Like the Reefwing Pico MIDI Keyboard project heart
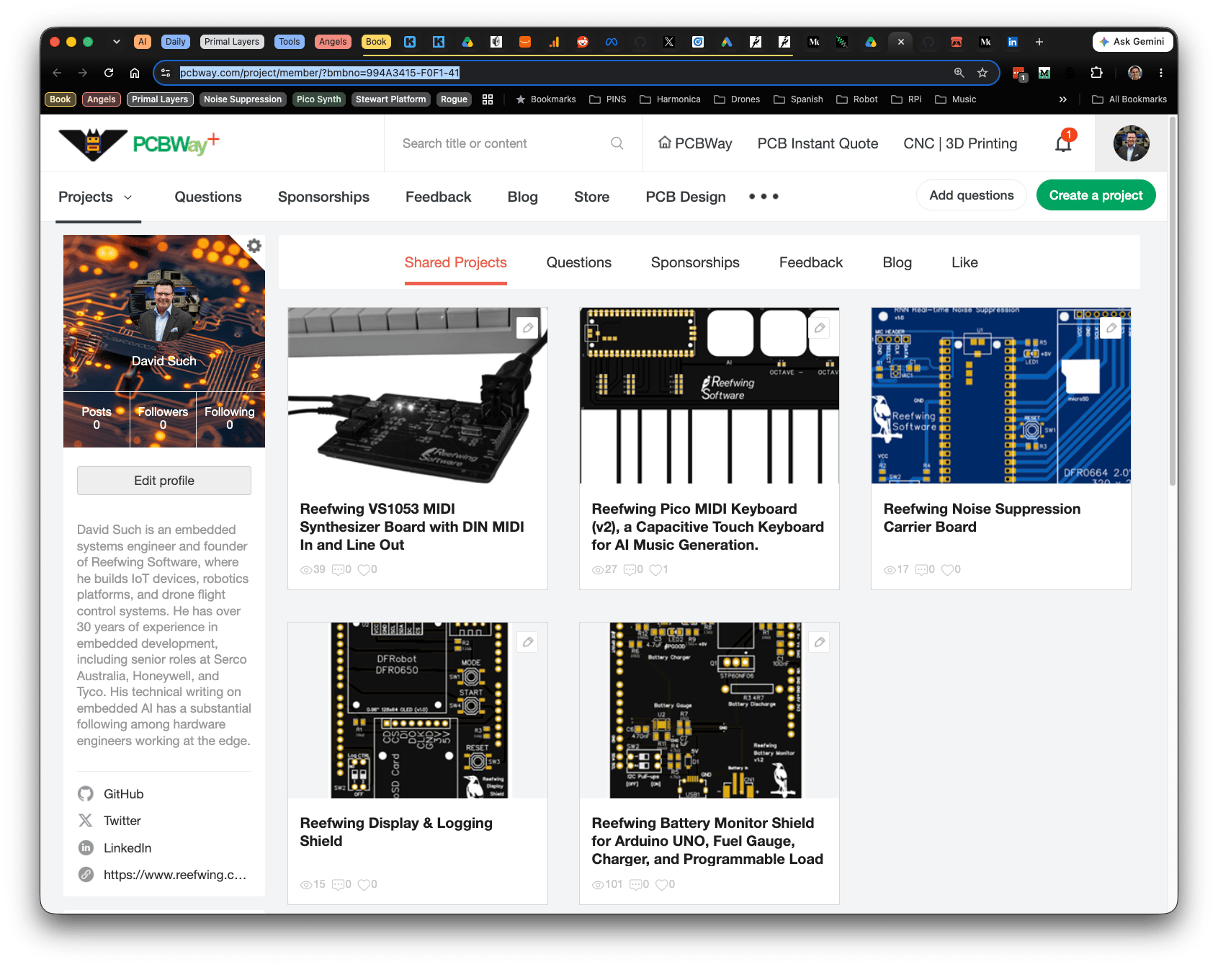Viewport: 1218px width, 967px height. pyautogui.click(x=655, y=570)
